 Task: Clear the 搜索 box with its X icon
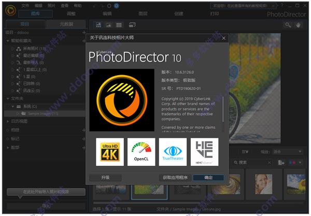(269, 163)
